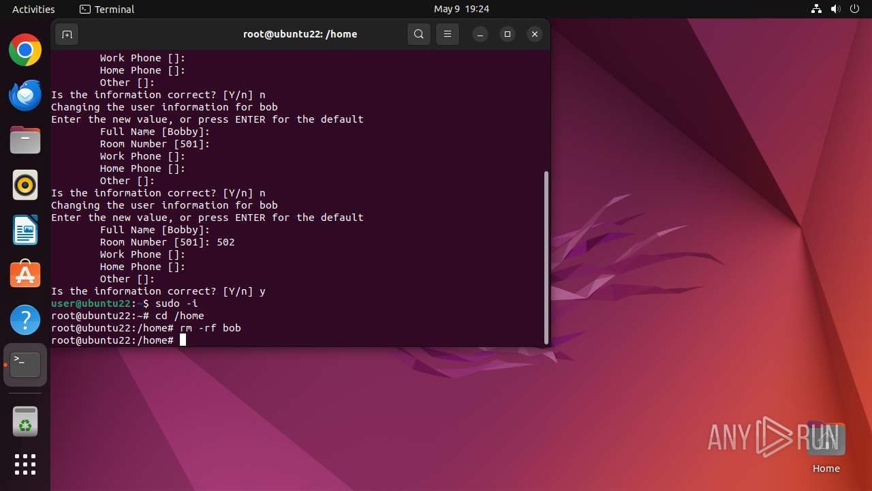Screen dimensions: 872x491
Task: Open the Activities overview
Action: click(x=33, y=9)
